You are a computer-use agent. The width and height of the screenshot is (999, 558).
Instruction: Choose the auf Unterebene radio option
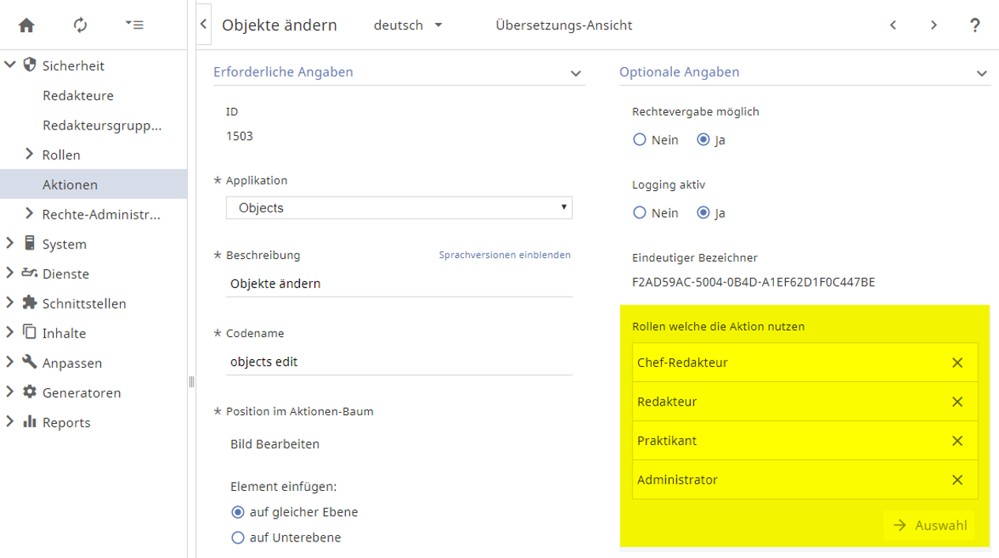(238, 537)
